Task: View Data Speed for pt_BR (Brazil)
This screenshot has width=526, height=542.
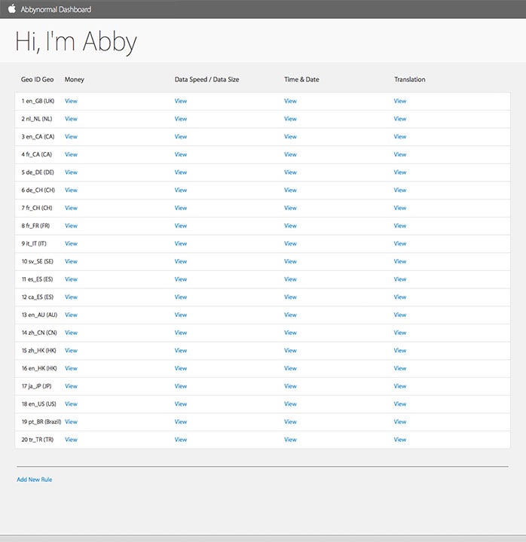Action: 181,422
